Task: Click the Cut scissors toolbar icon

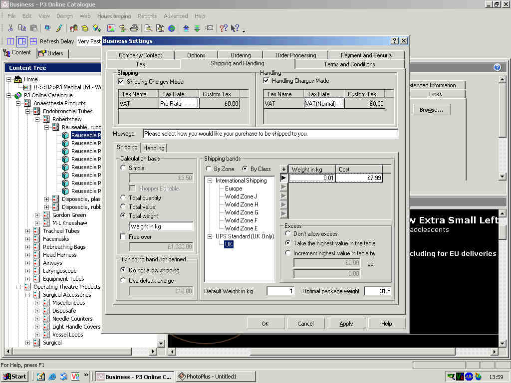Action: point(10,28)
